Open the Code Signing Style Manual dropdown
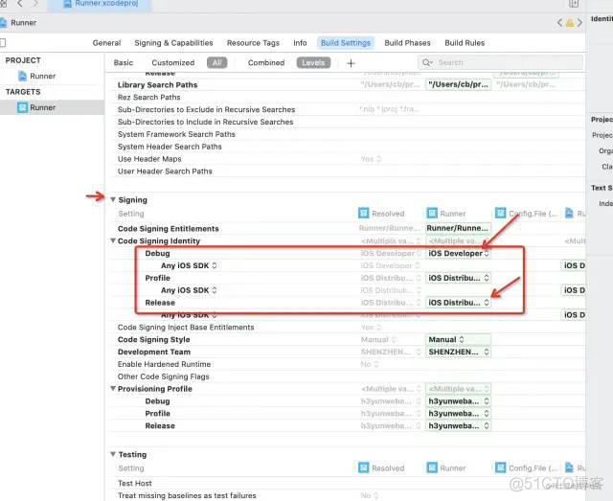This screenshot has height=501, width=613. [458, 339]
